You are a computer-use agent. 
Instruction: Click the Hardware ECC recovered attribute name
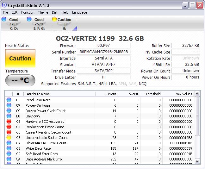point(45,122)
